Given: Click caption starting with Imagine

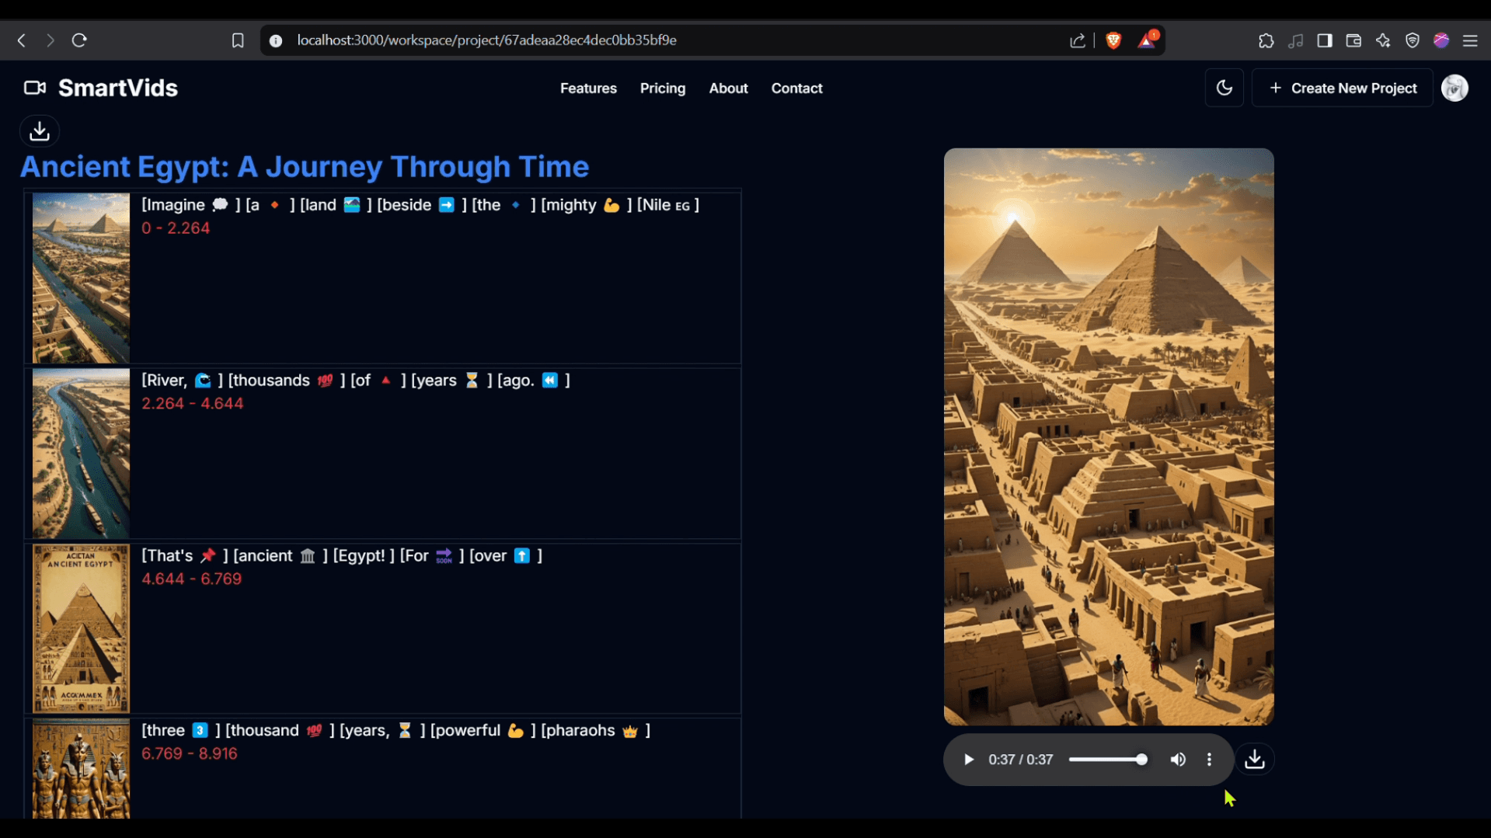Looking at the screenshot, I should 420,205.
